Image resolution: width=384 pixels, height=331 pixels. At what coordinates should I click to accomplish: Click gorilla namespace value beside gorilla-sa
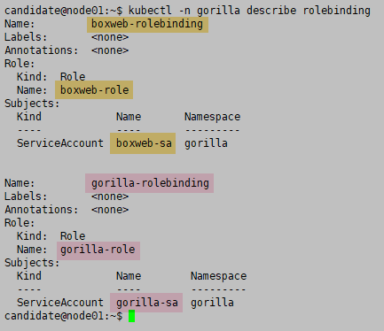[212, 303]
